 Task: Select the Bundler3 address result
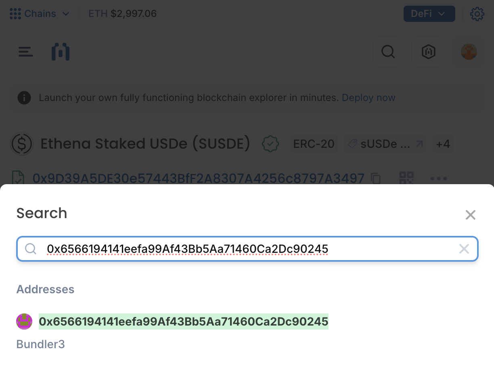[x=183, y=321]
